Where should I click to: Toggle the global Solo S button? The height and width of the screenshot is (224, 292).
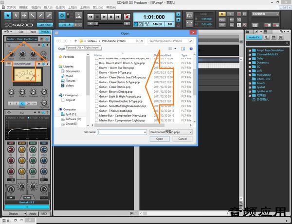pyautogui.click(x=230, y=14)
